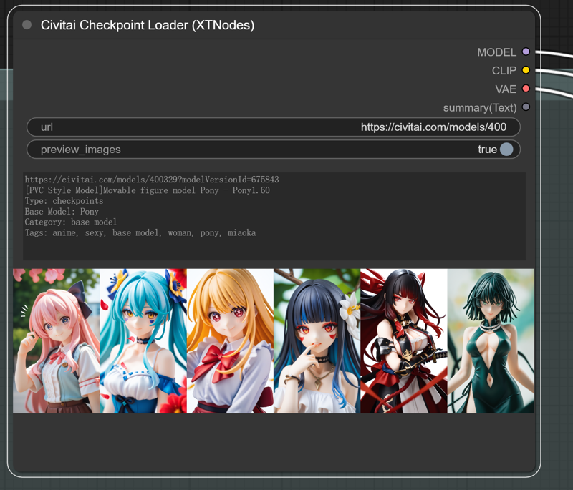Click the Civitai Checkpoint Loader title

[x=148, y=25]
